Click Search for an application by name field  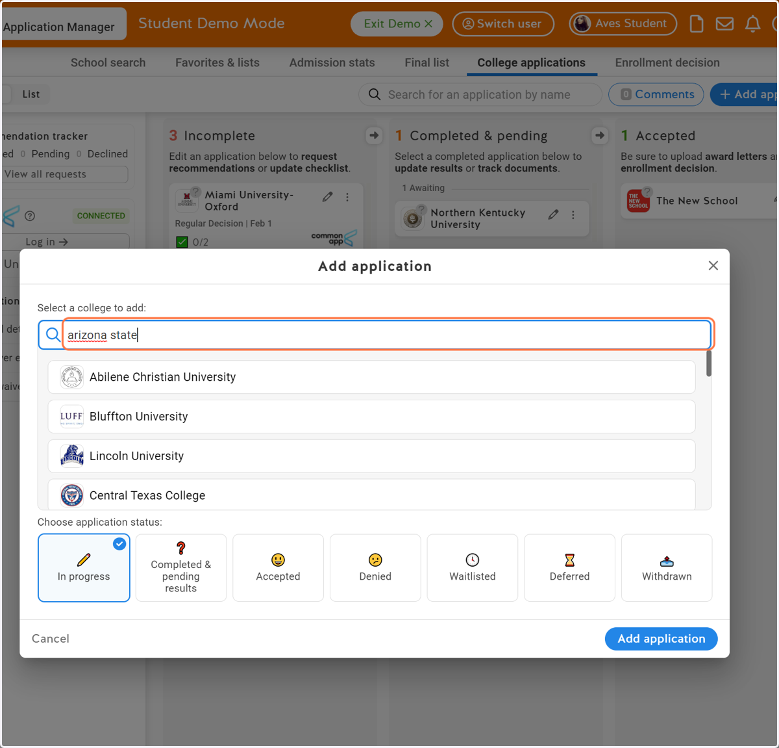tap(480, 94)
